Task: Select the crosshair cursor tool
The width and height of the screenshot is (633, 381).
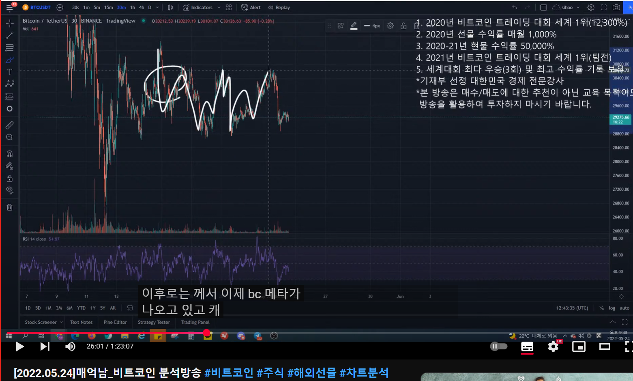Action: 10,23
